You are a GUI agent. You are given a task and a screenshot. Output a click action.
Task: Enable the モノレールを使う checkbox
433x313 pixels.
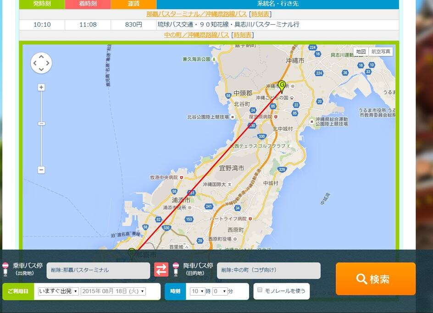coord(260,290)
